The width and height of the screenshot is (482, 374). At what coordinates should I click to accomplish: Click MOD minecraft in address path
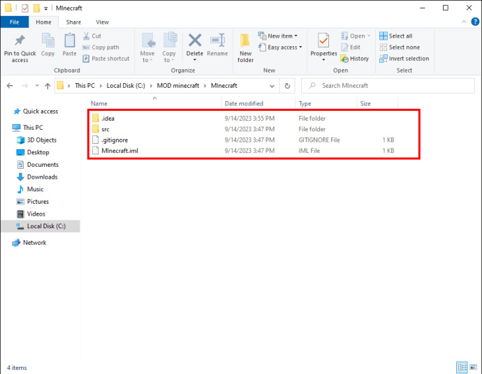tap(178, 86)
